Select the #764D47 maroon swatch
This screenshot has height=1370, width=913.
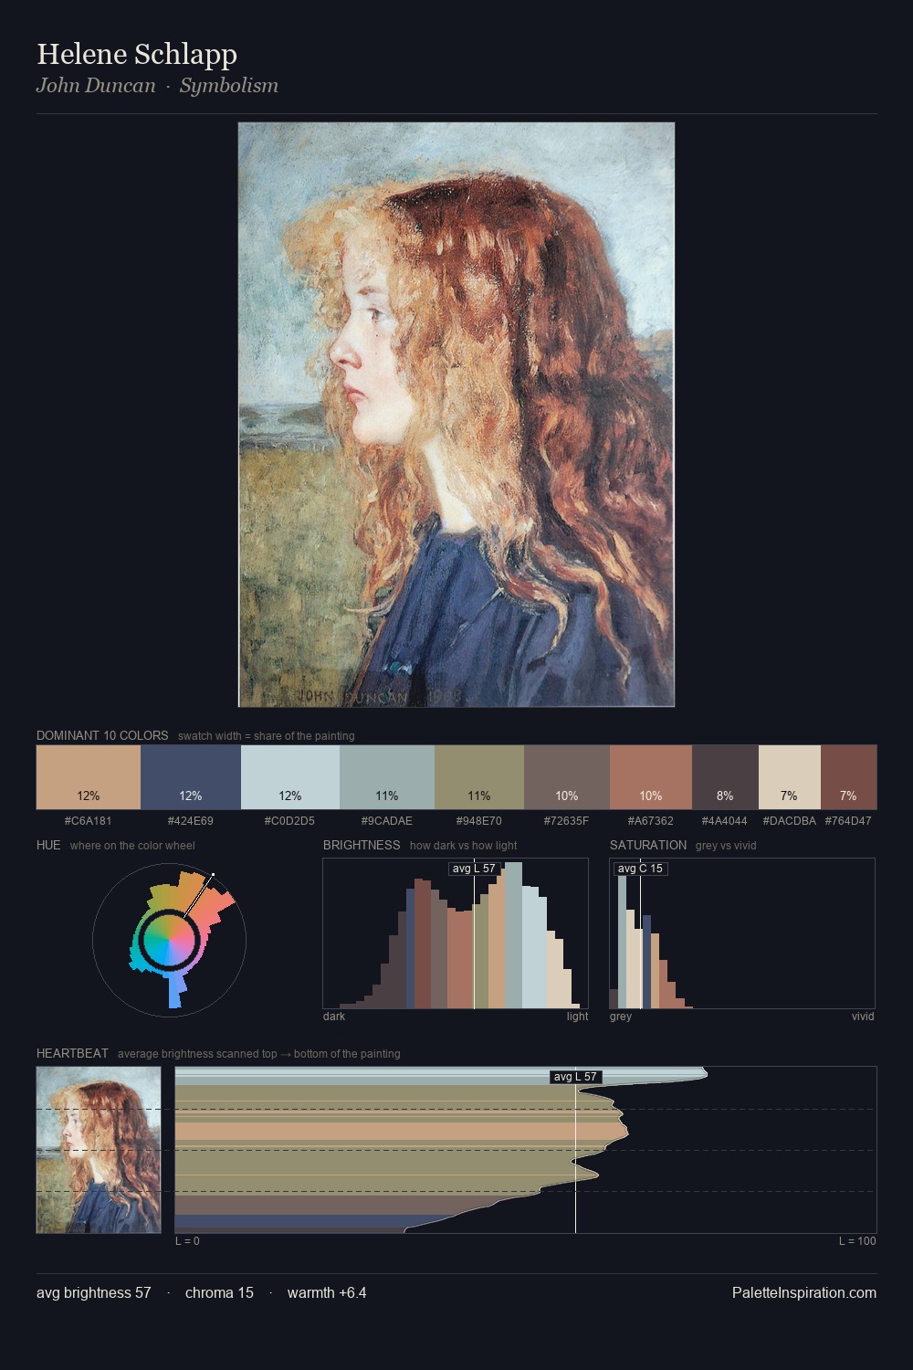[x=848, y=777]
